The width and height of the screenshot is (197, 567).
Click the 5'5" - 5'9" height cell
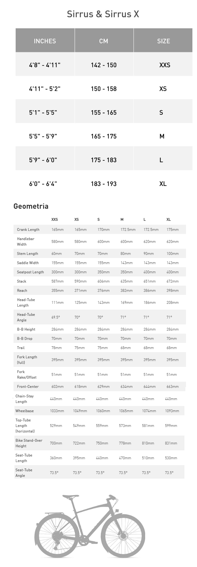[43, 136]
